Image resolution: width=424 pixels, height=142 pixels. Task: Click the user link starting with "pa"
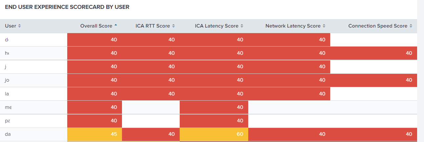(7, 121)
